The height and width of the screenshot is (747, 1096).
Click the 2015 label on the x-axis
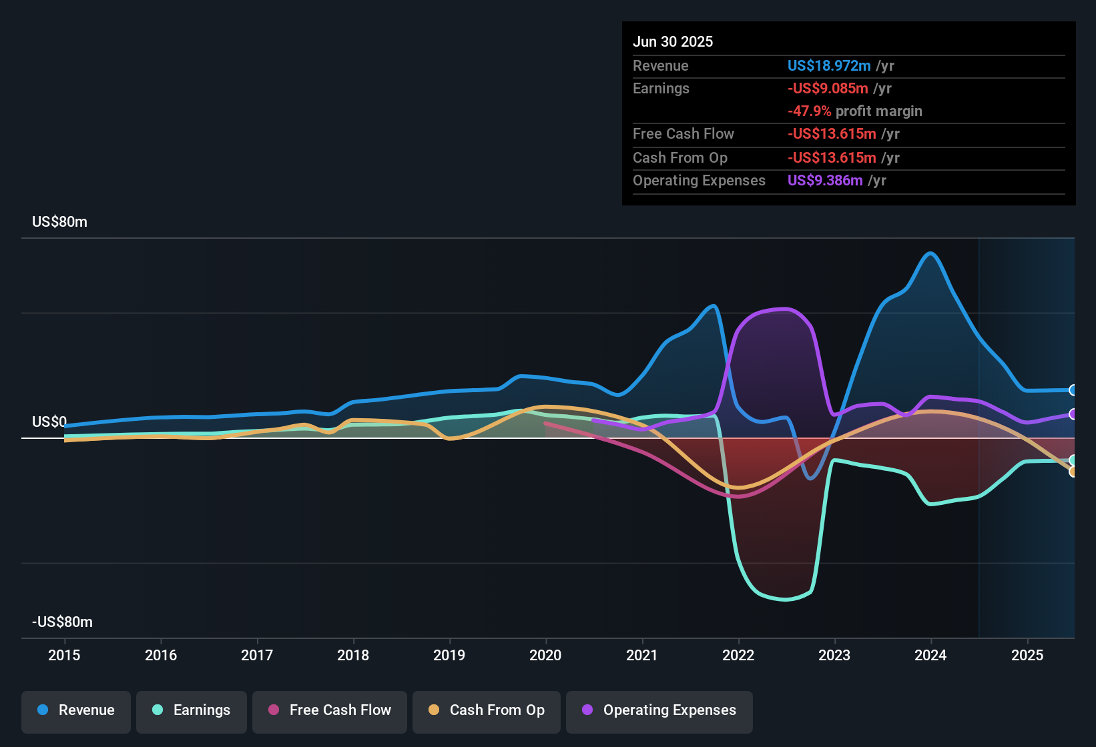point(64,655)
